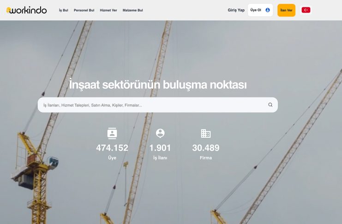Click the Üye label under statistics
The height and width of the screenshot is (224, 342).
tap(112, 158)
